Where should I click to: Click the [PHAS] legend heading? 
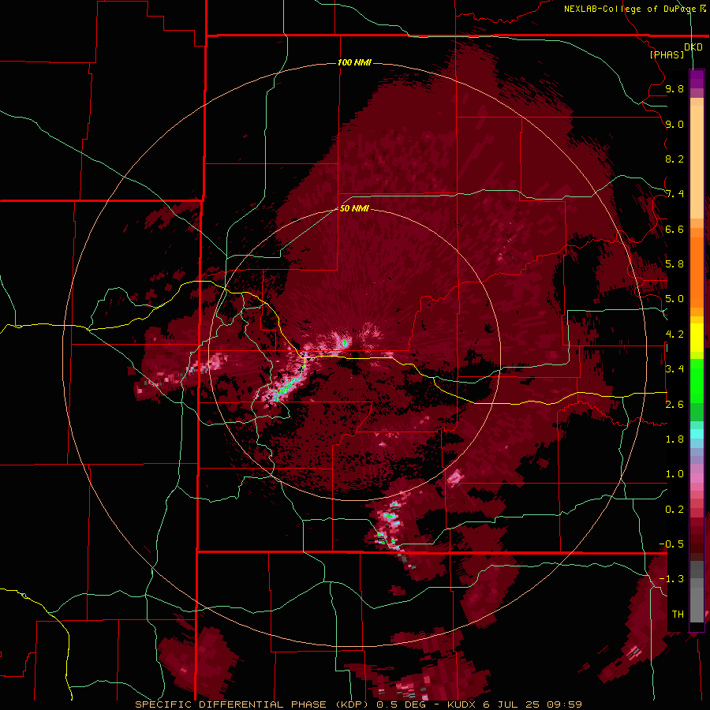coord(667,54)
